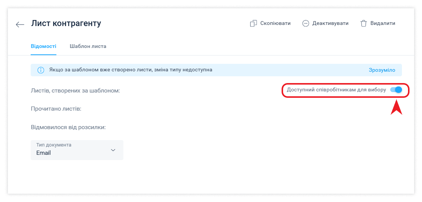The width and height of the screenshot is (422, 202).
Task: Dismiss the banner with Зрозуміло link
Action: 382,70
